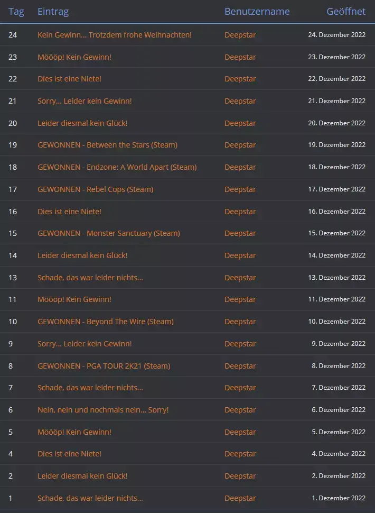
Task: Select 'GEWONNEN - Rebel Cops (Steam)' entry
Action: click(x=96, y=189)
